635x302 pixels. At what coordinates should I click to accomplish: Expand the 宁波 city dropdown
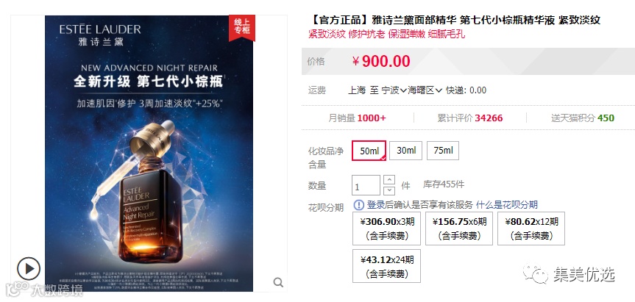click(x=394, y=90)
